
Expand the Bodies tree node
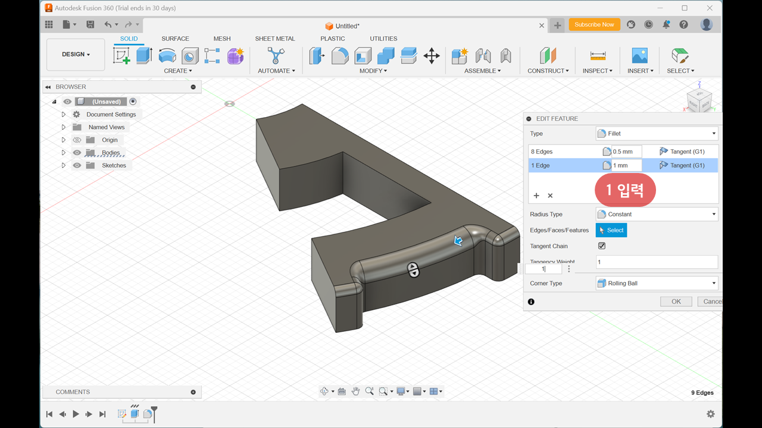[64, 153]
